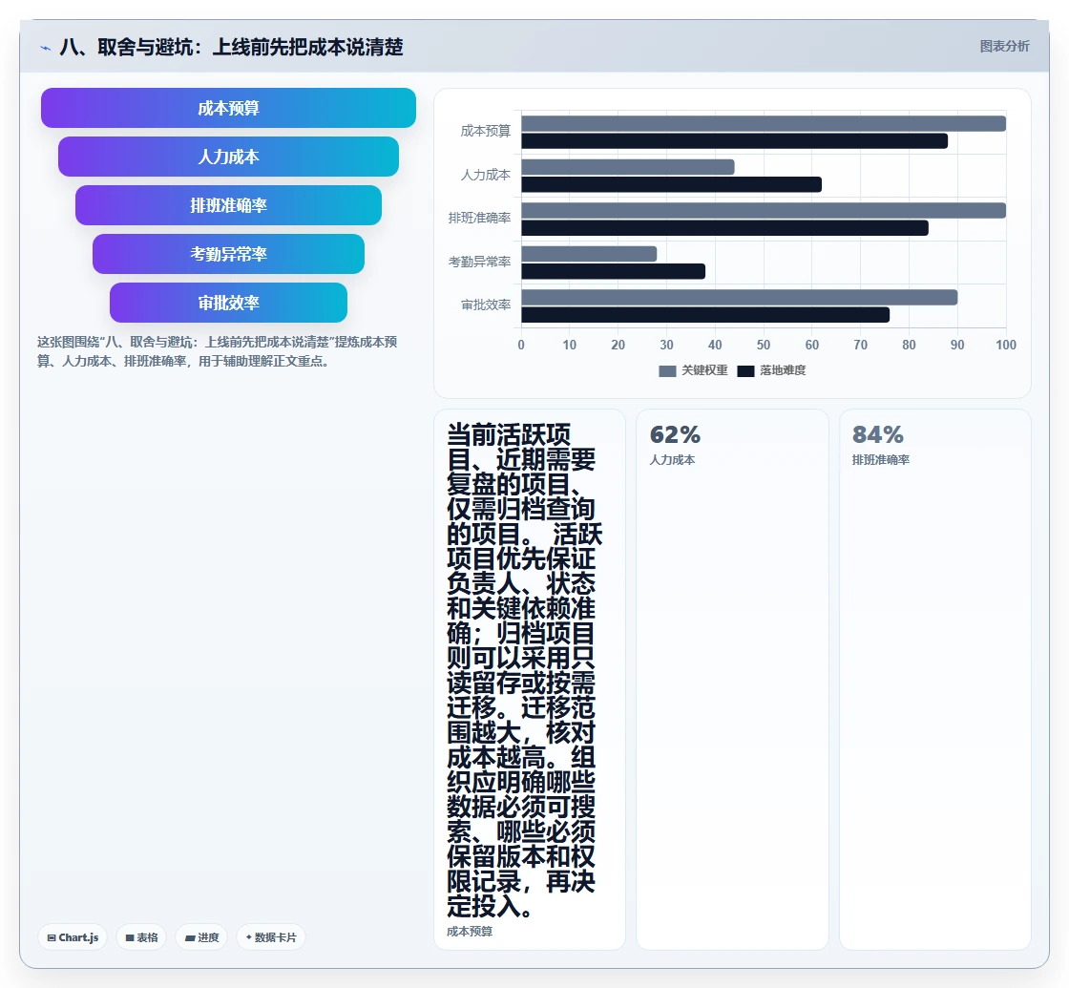Click the 进度 tag chip

point(201,937)
